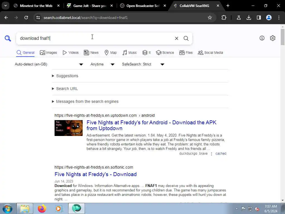The height and width of the screenshot is (214, 285).
Task: Switch to Images search category
Action: coord(48,53)
